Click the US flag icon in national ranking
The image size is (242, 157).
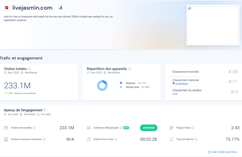tap(173, 83)
